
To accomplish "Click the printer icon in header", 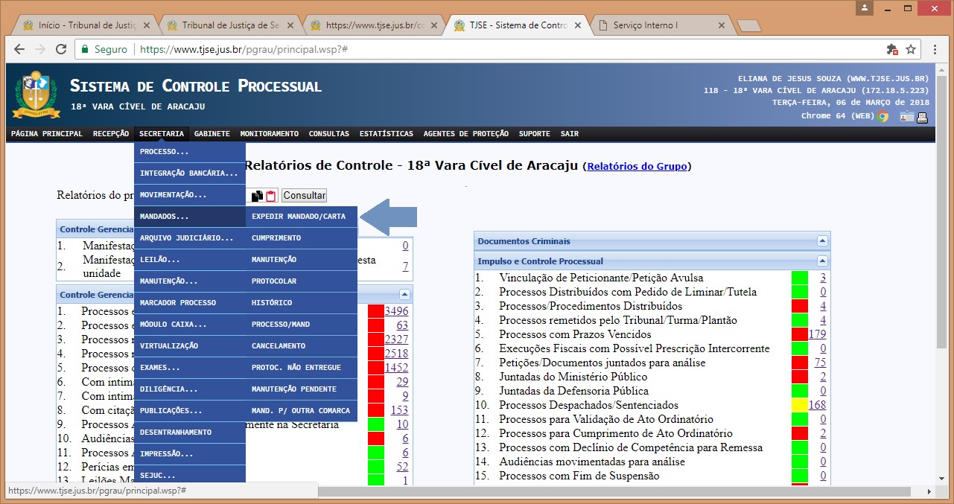I will 922,116.
